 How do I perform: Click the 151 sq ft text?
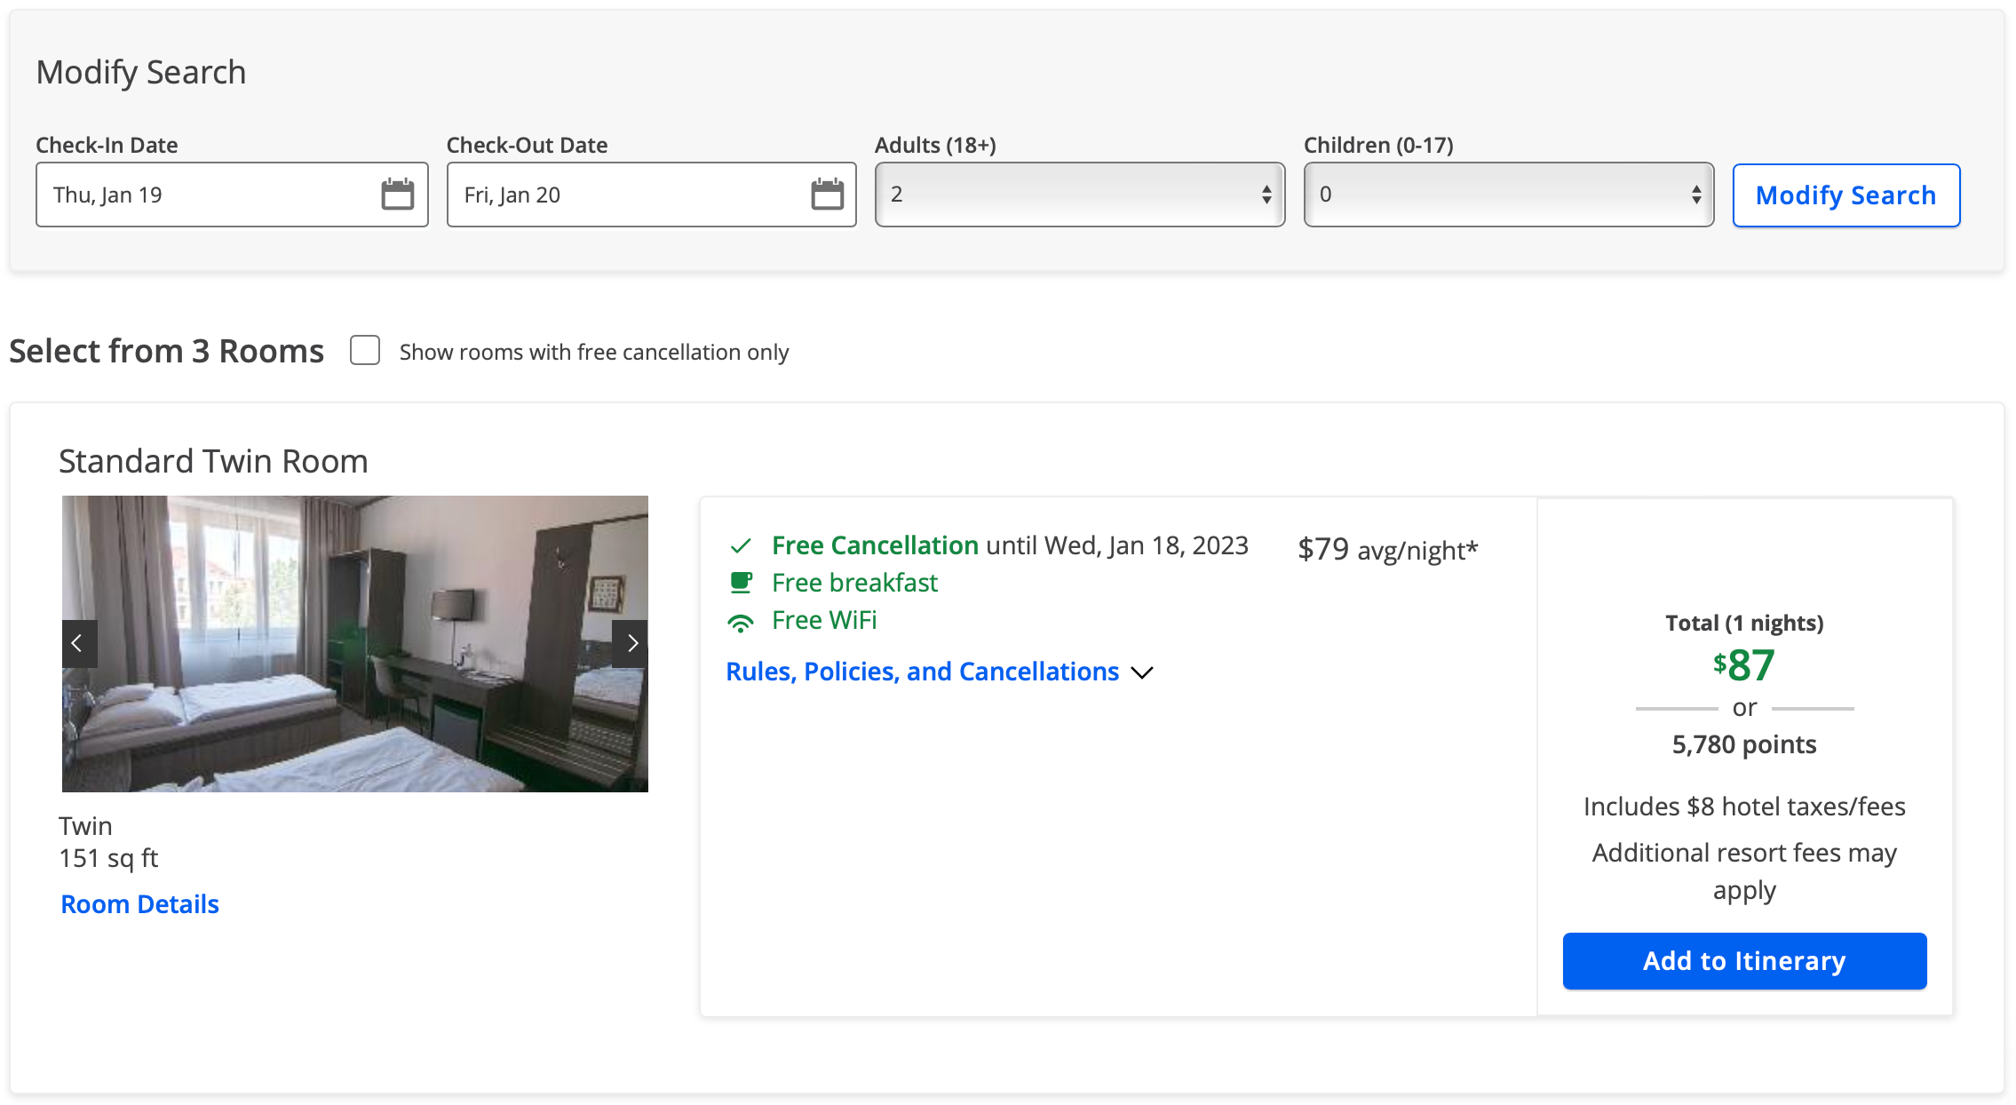pyautogui.click(x=108, y=858)
